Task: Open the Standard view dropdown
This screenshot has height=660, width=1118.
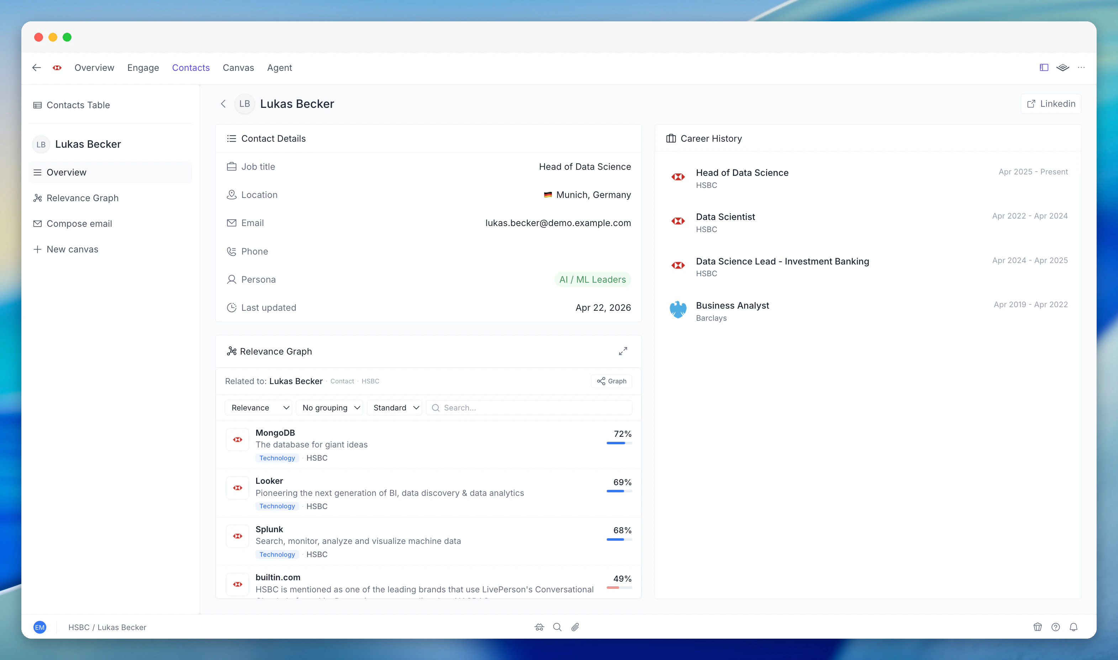Action: coord(394,408)
